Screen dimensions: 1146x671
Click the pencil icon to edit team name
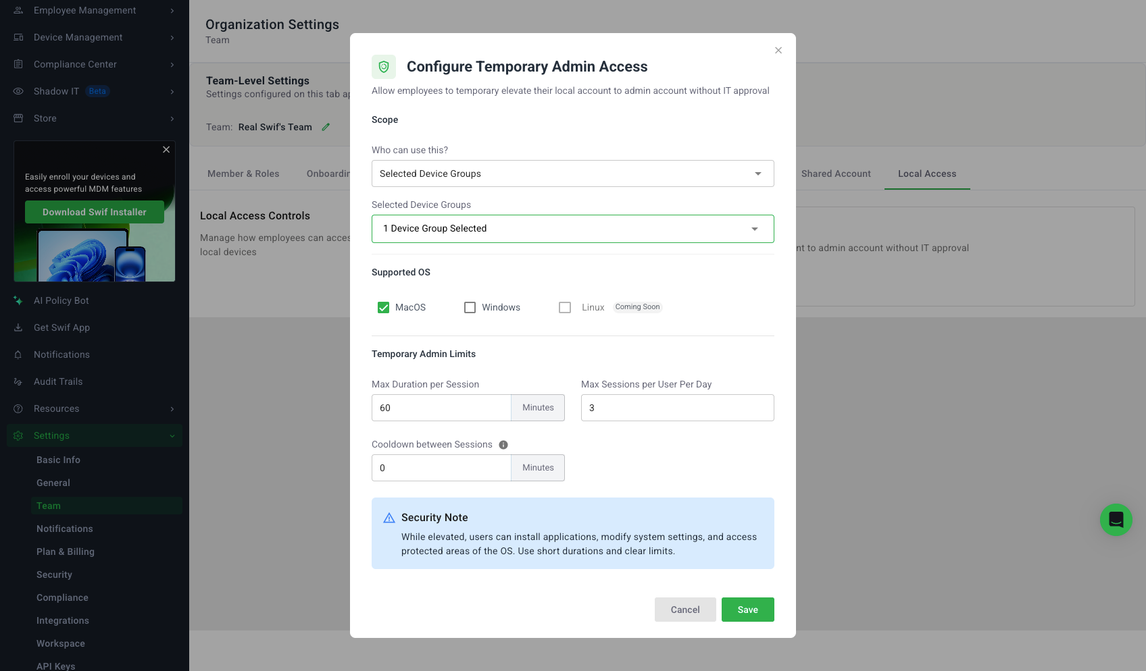[x=326, y=127]
